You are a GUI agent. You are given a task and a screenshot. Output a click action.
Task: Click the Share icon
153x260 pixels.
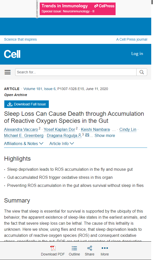coord(90,248)
